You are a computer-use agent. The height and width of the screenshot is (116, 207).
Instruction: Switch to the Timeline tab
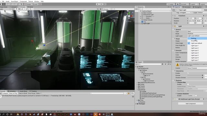coord(33,91)
